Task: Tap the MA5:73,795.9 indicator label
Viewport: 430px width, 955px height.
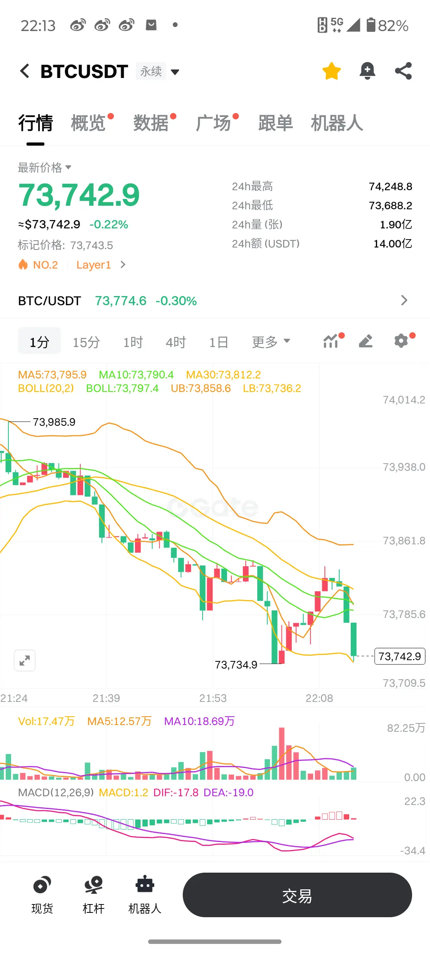Action: pos(52,375)
